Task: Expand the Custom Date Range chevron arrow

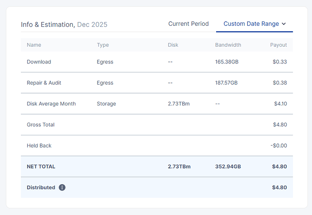Action: point(284,24)
